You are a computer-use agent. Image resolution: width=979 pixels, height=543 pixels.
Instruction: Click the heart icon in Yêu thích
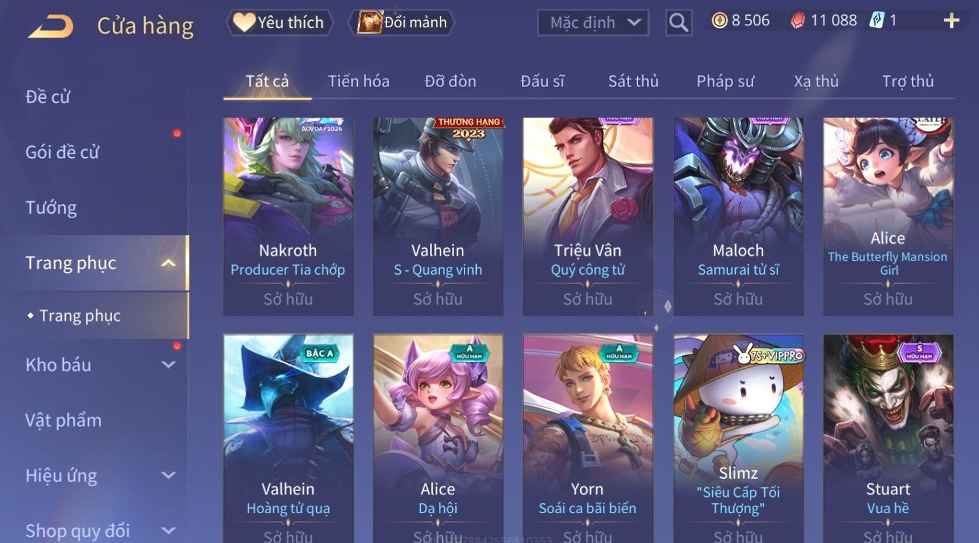click(x=244, y=22)
